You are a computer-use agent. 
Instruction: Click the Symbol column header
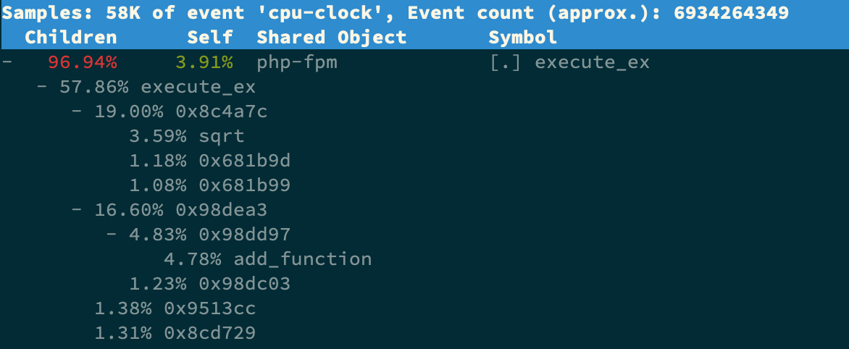pyautogui.click(x=522, y=38)
